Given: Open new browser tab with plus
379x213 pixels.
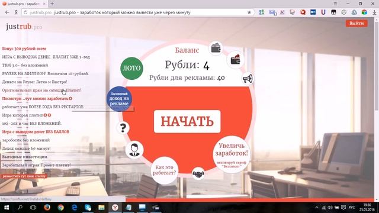Looking at the screenshot, I should point(52,4).
